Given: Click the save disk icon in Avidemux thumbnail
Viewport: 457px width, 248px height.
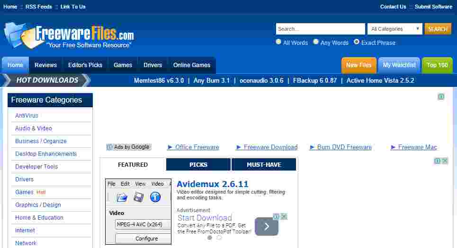Looking at the screenshot, I should (138, 197).
